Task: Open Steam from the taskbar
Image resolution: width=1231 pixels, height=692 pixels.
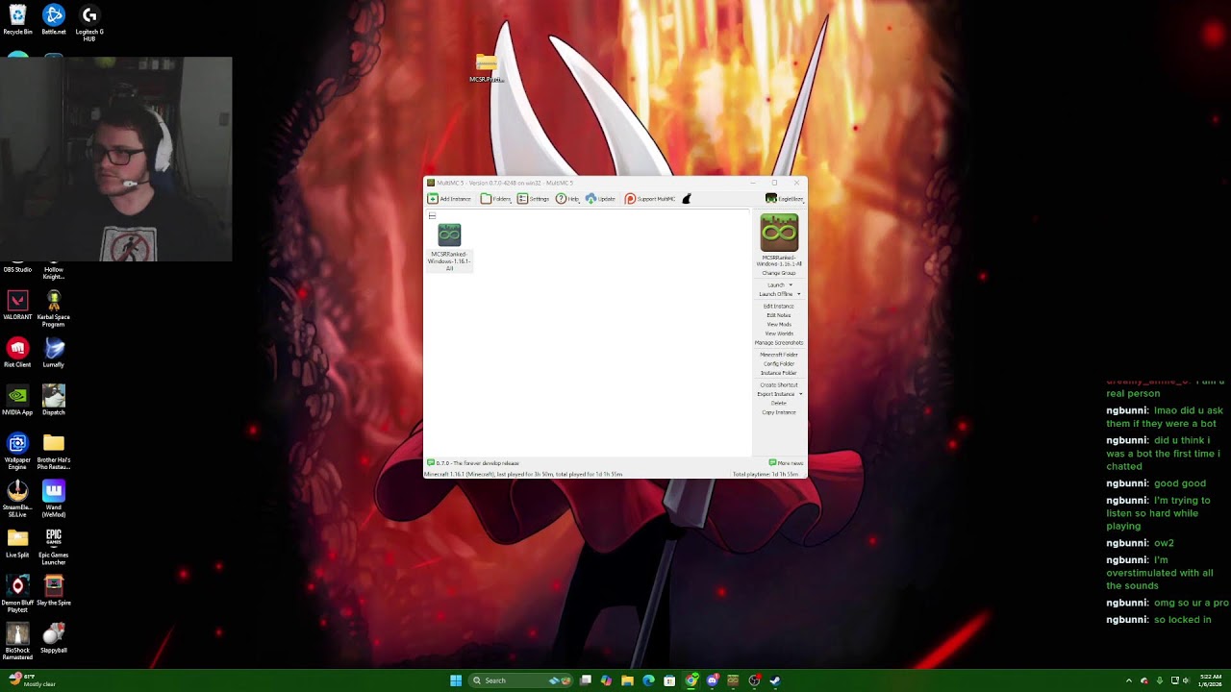Action: 775,680
